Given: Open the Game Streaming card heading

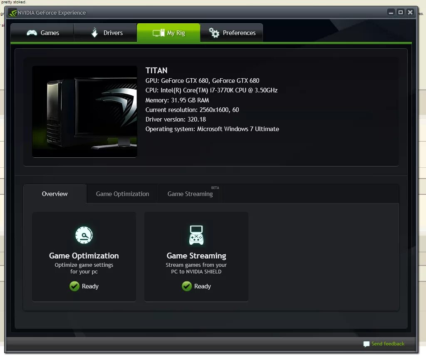Looking at the screenshot, I should coord(196,256).
